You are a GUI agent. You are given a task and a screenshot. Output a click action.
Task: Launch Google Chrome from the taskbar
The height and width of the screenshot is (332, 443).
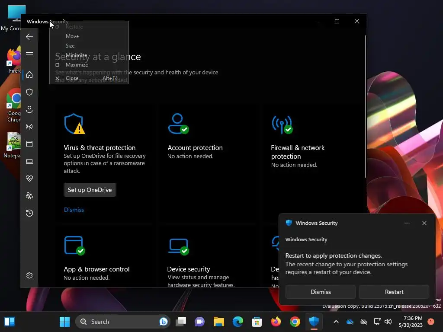(x=295, y=322)
